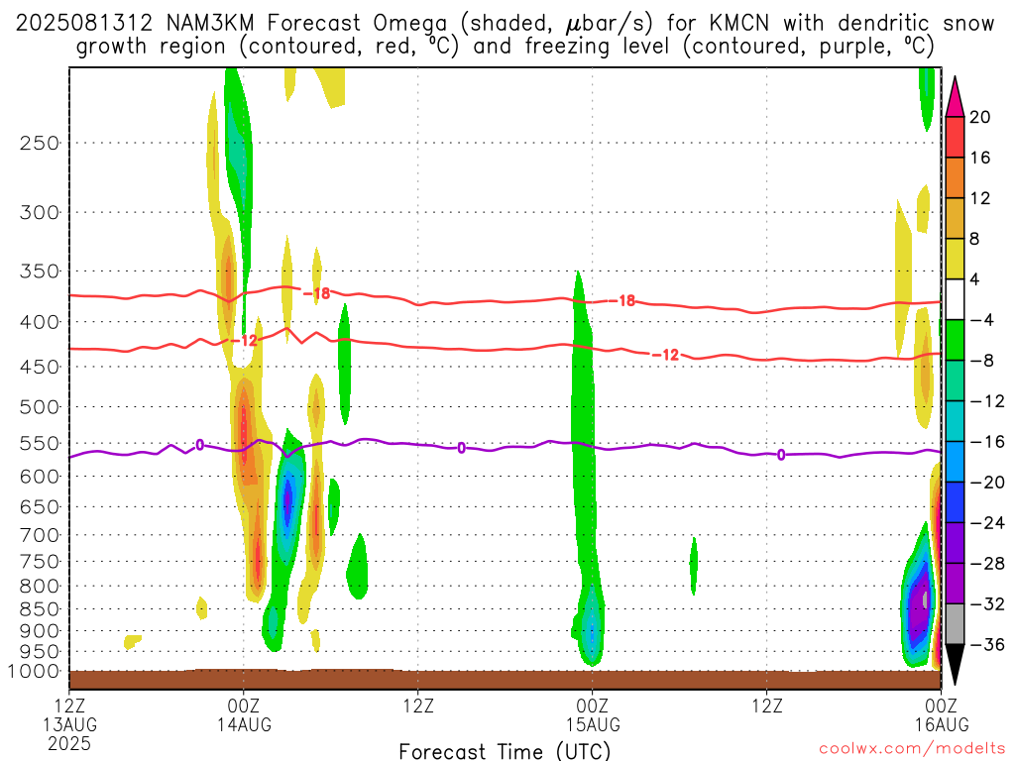Click the first -18 red contour label
Image resolution: width=1015 pixels, height=761 pixels.
pos(317,293)
